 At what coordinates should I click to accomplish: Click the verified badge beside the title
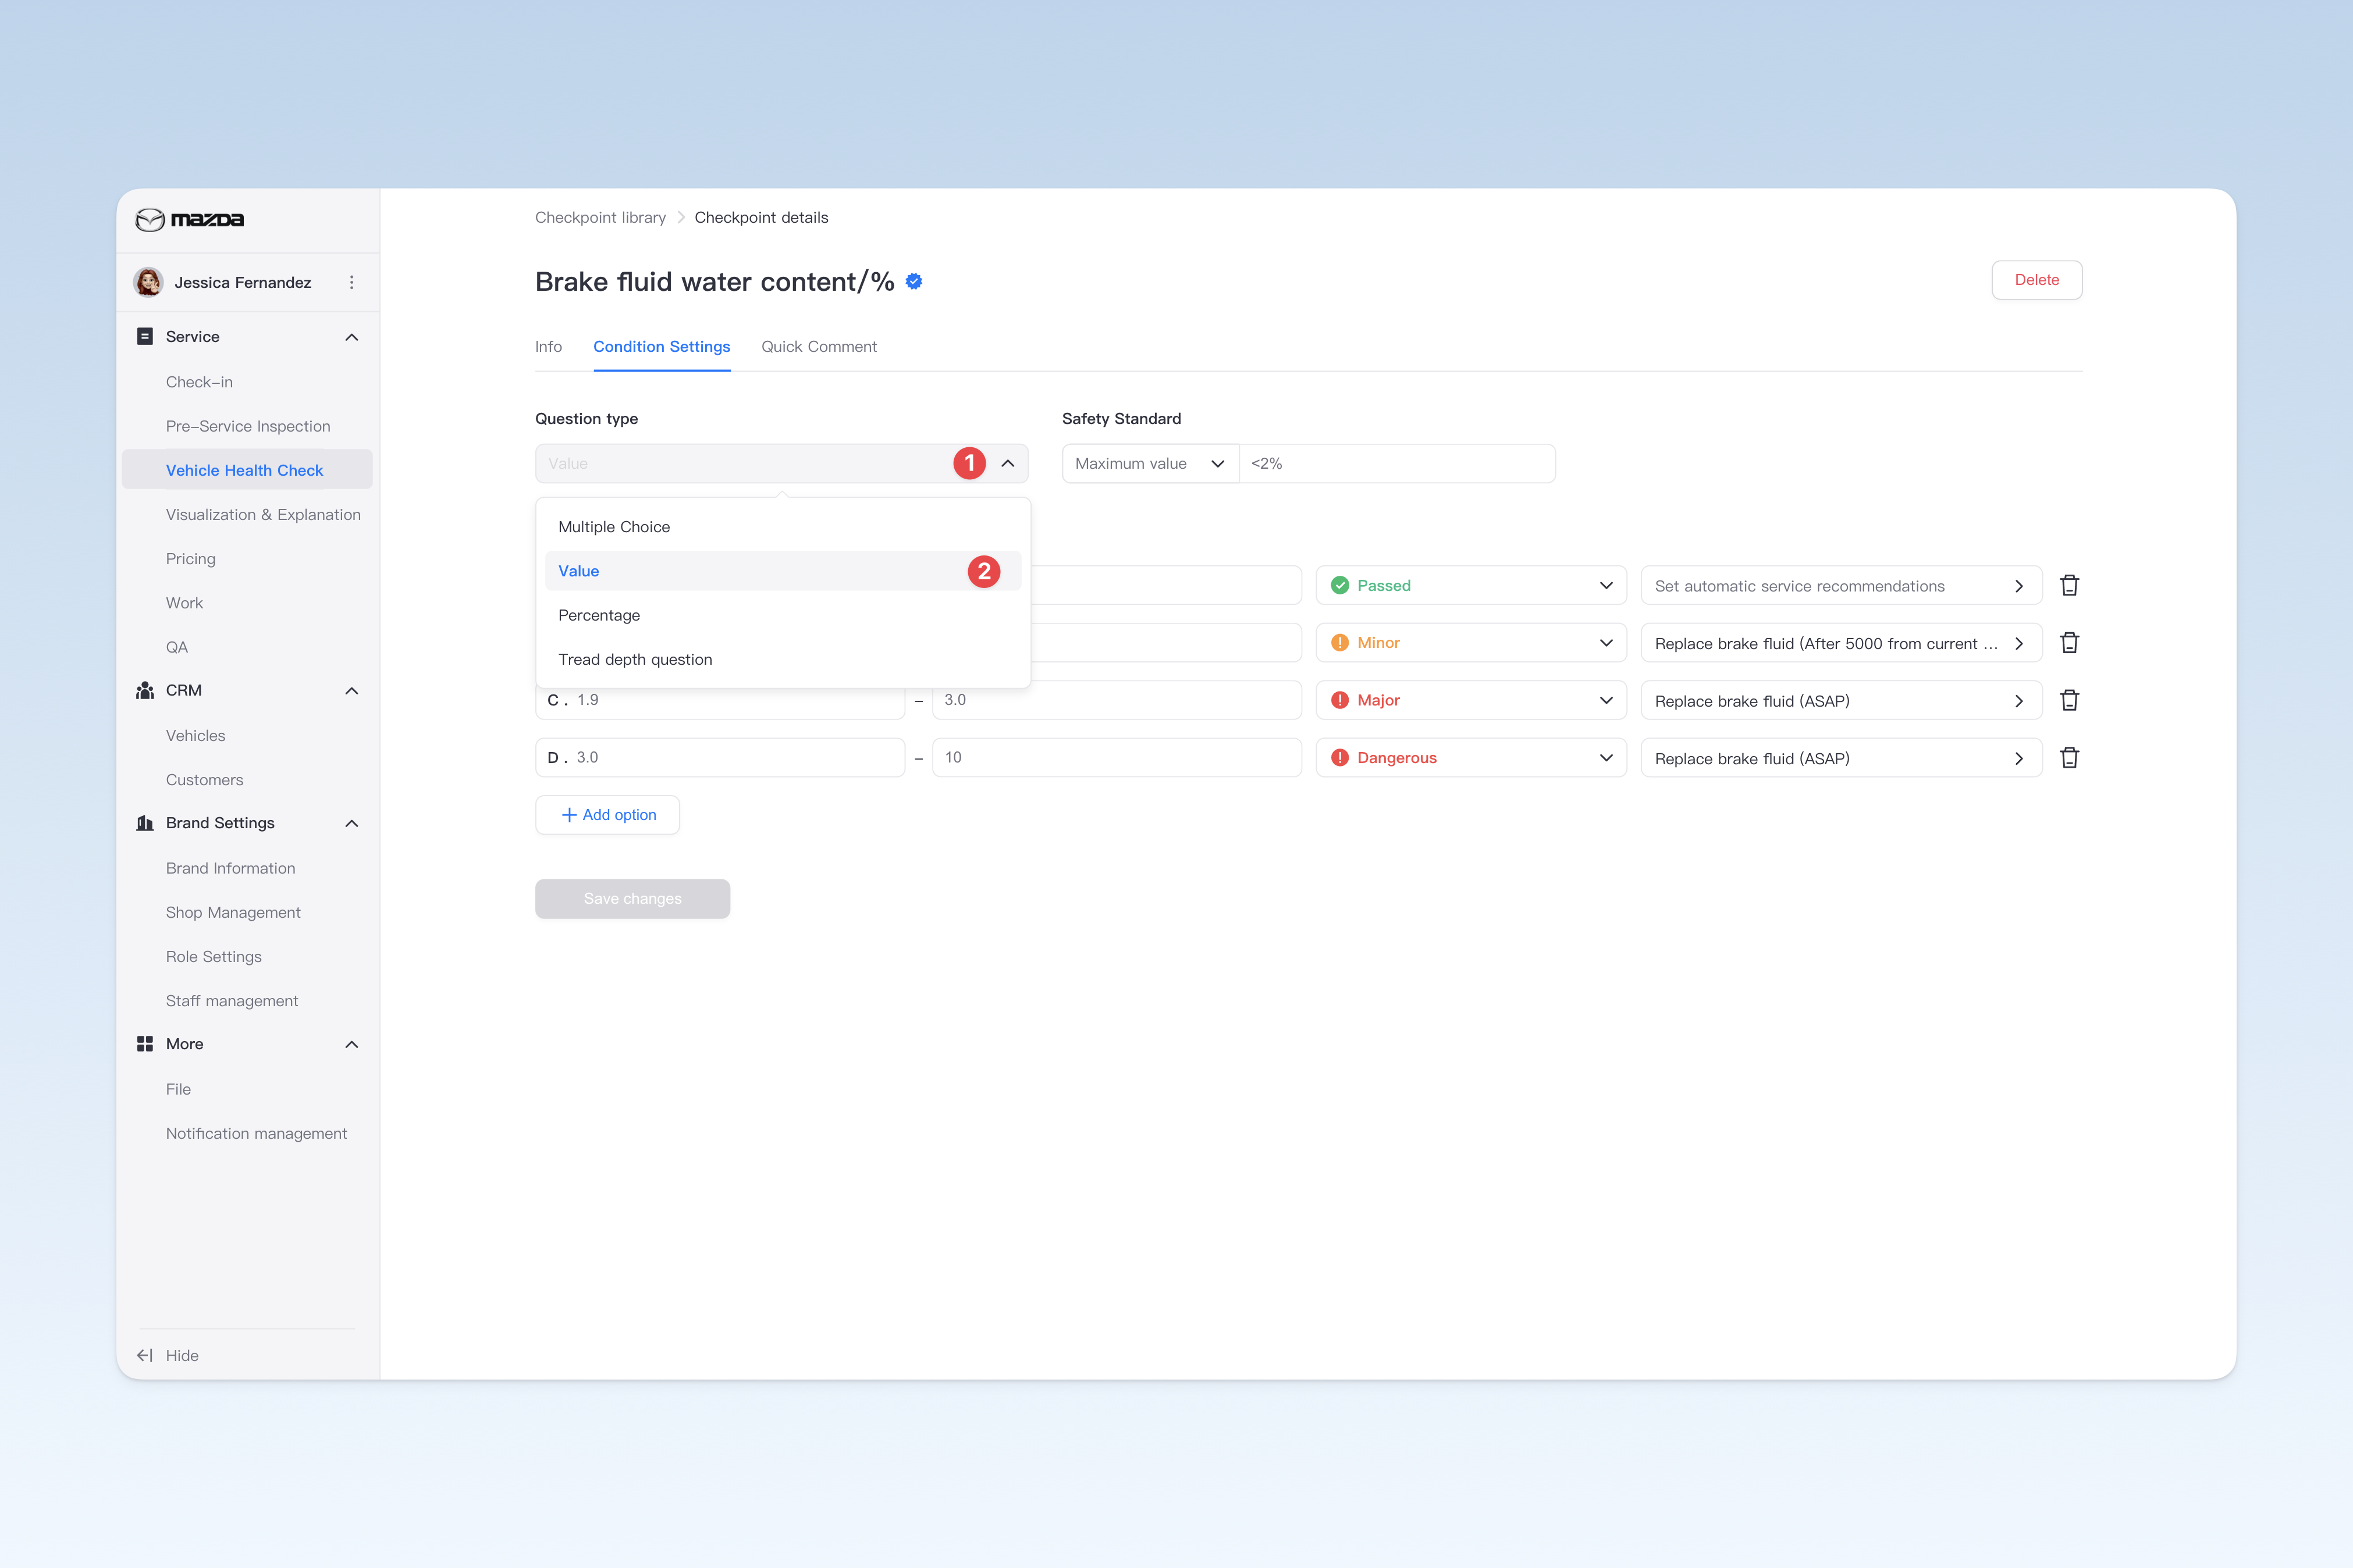click(x=914, y=282)
